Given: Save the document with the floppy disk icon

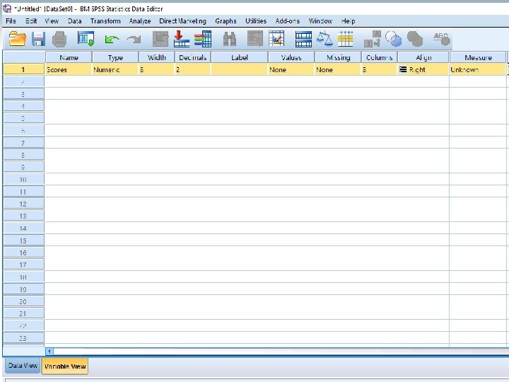Looking at the screenshot, I should (38, 39).
